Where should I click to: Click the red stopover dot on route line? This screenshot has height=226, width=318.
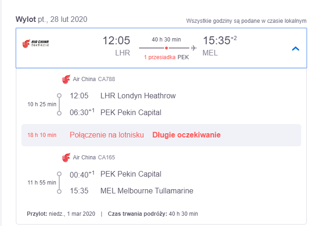[x=166, y=48]
